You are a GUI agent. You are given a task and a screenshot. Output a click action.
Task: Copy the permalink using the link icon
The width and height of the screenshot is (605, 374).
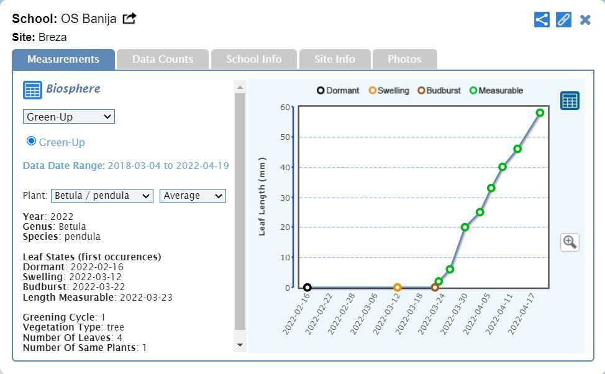click(x=563, y=19)
